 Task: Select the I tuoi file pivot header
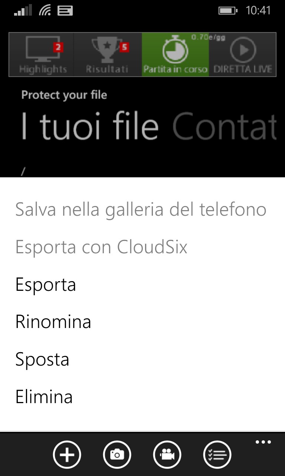pos(90,126)
